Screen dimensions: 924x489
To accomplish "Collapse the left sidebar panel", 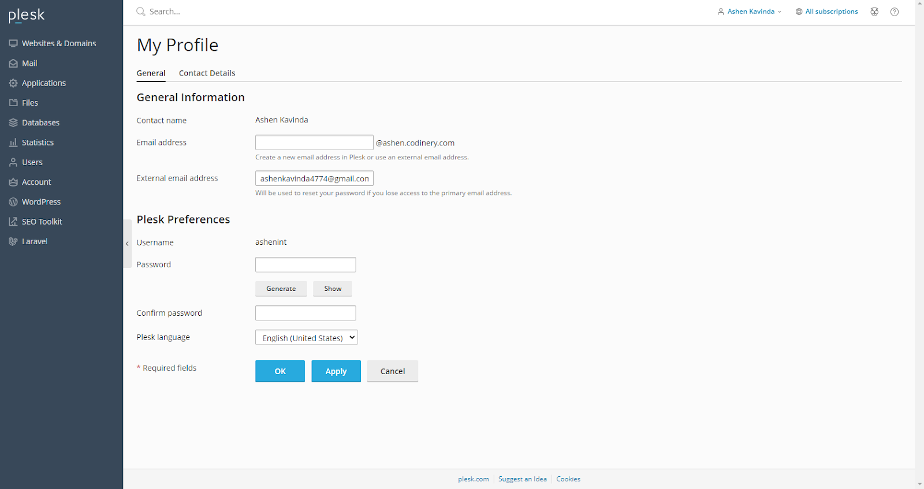I will tap(127, 244).
